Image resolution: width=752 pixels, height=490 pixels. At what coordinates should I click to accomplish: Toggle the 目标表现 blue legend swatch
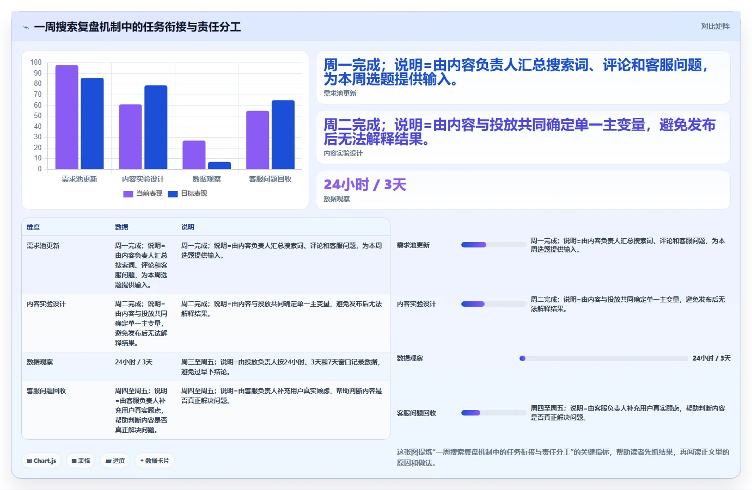click(x=173, y=194)
